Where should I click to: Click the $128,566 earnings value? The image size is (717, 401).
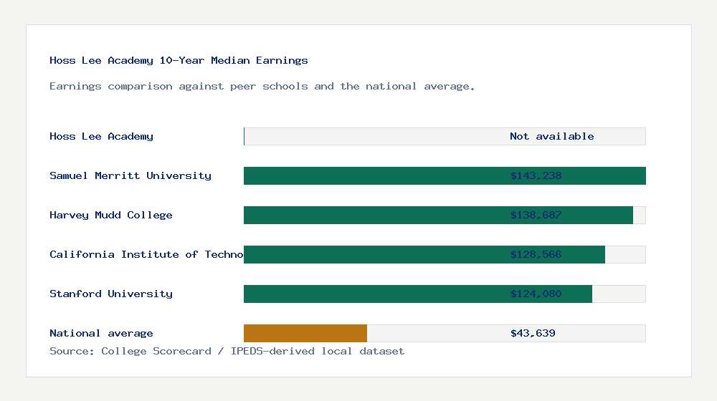coord(536,254)
